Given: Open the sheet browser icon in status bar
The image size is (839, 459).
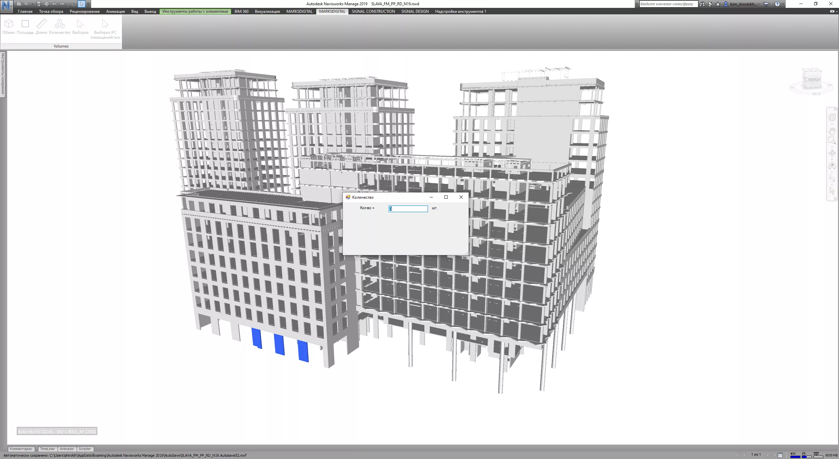Looking at the screenshot, I should [780, 455].
